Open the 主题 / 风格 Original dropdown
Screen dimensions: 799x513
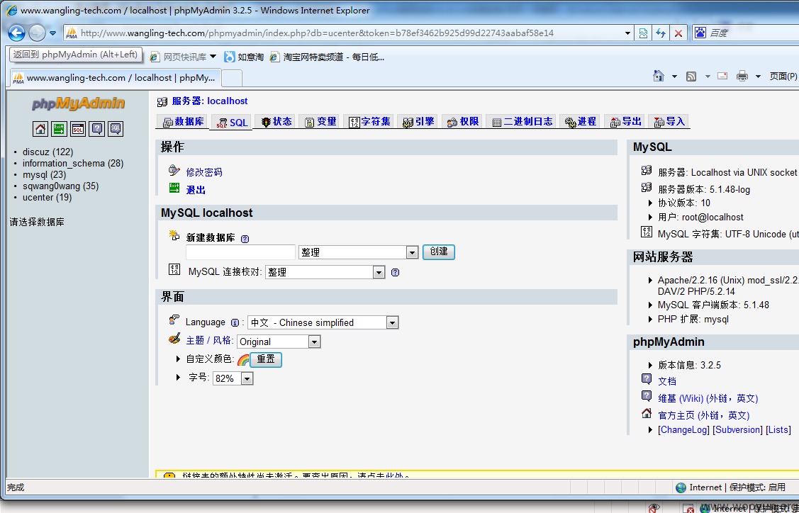279,342
